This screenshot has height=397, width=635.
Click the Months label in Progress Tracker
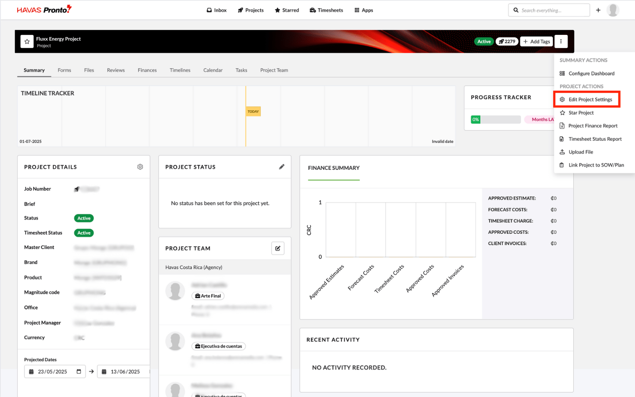pyautogui.click(x=539, y=120)
